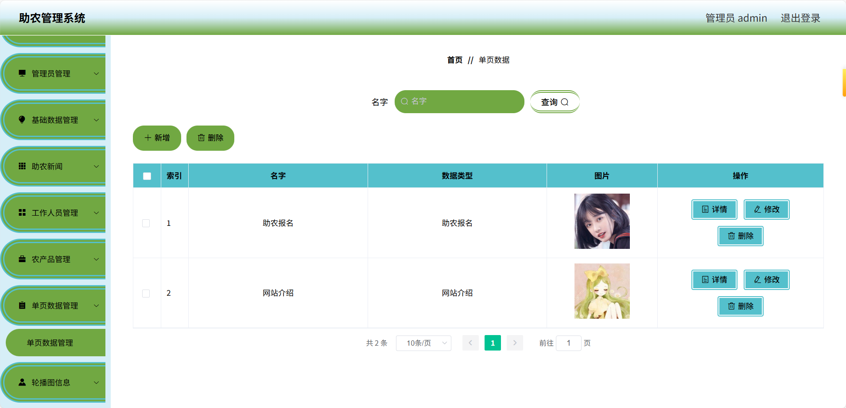Click the 名字 search input field
This screenshot has width=846, height=408.
click(459, 102)
